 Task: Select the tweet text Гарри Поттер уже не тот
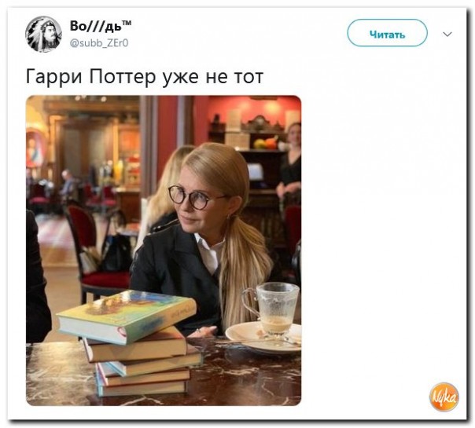pyautogui.click(x=145, y=76)
